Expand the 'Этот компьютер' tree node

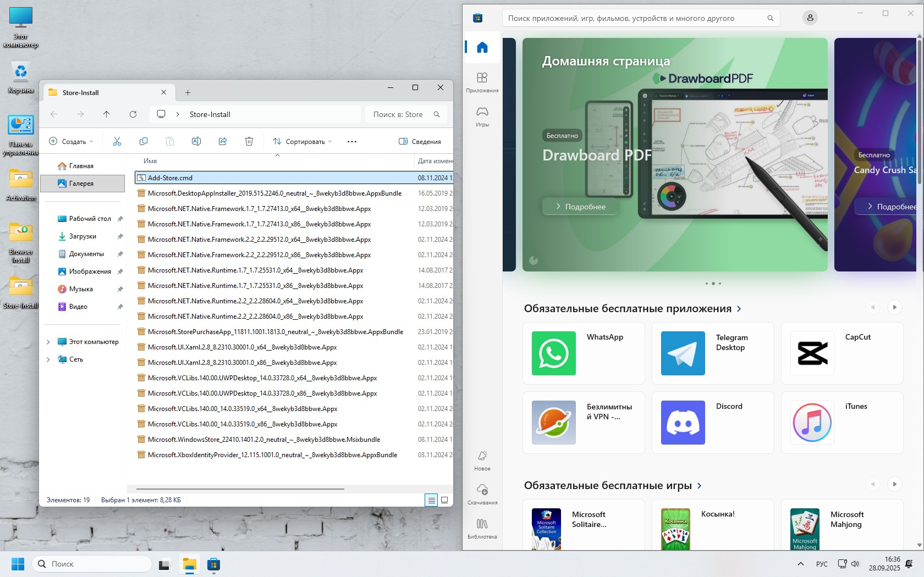tap(48, 342)
